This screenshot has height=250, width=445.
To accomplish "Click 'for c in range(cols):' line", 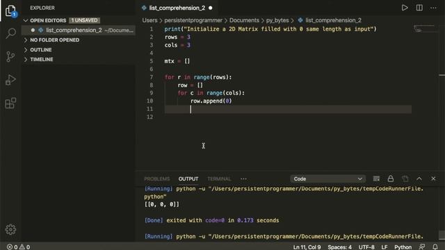I will (x=211, y=93).
